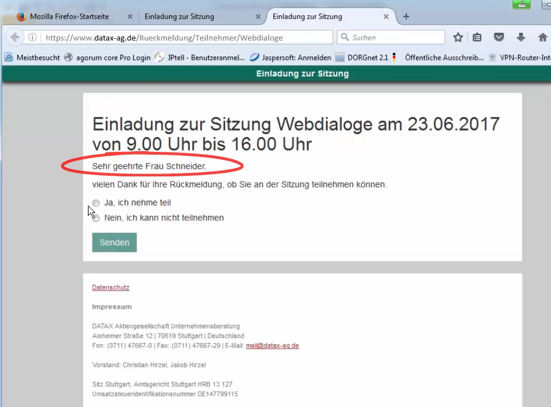This screenshot has height=407, width=551.
Task: Close the Mozilla Firefox-Startseite tab
Action: click(x=130, y=17)
